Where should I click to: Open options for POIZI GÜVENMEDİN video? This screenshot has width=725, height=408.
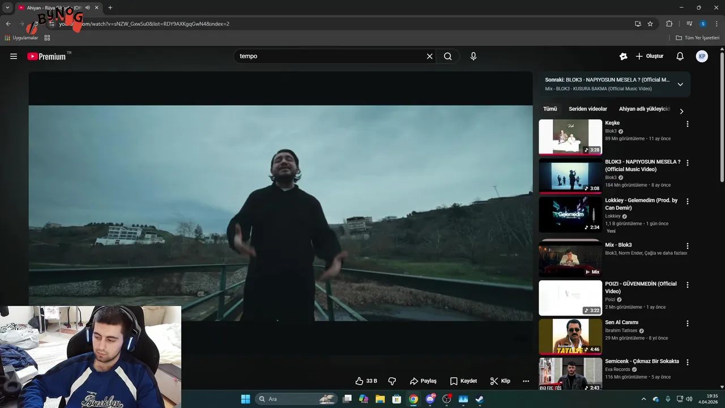point(688,284)
